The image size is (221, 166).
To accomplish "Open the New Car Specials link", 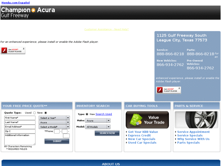I will click(142, 139).
